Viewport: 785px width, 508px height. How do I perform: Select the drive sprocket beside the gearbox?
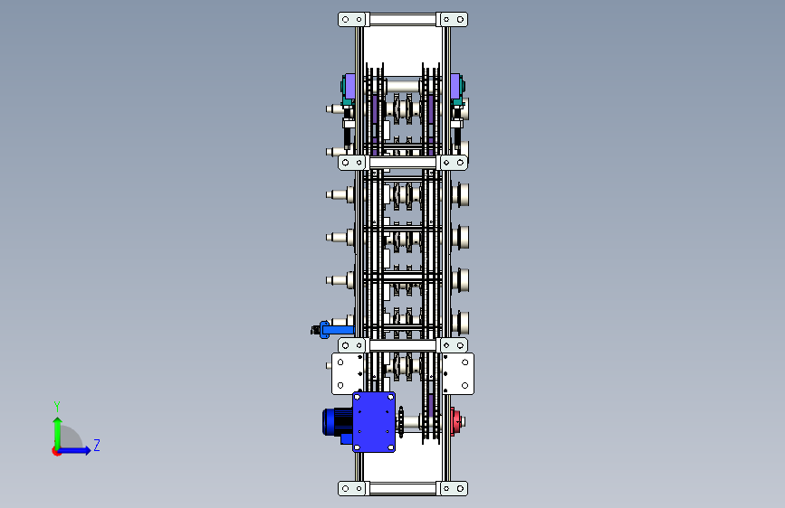point(400,422)
